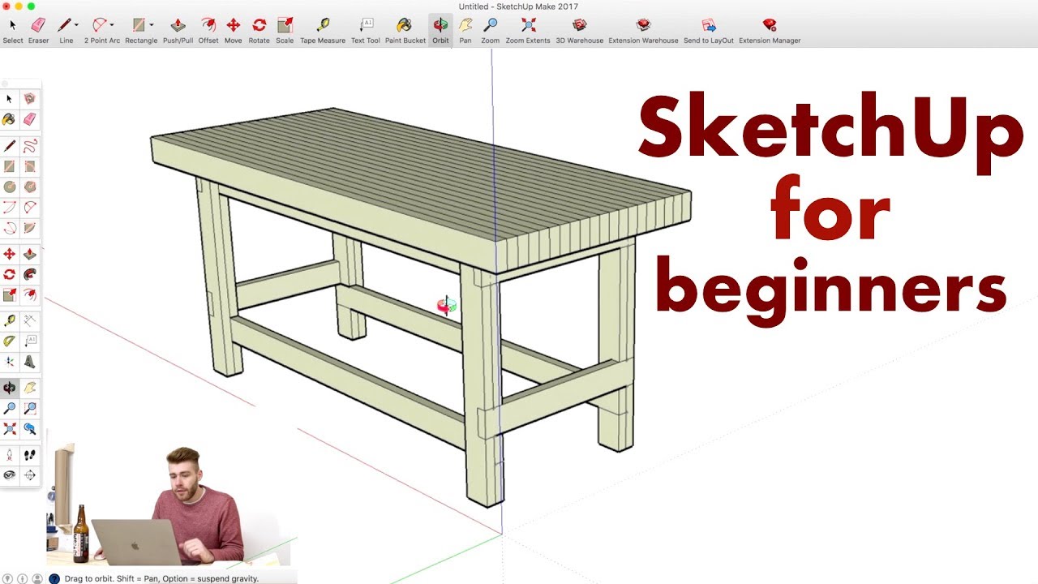The image size is (1038, 584).
Task: Activate the Zoom tool in the top toolbar
Action: tap(490, 30)
